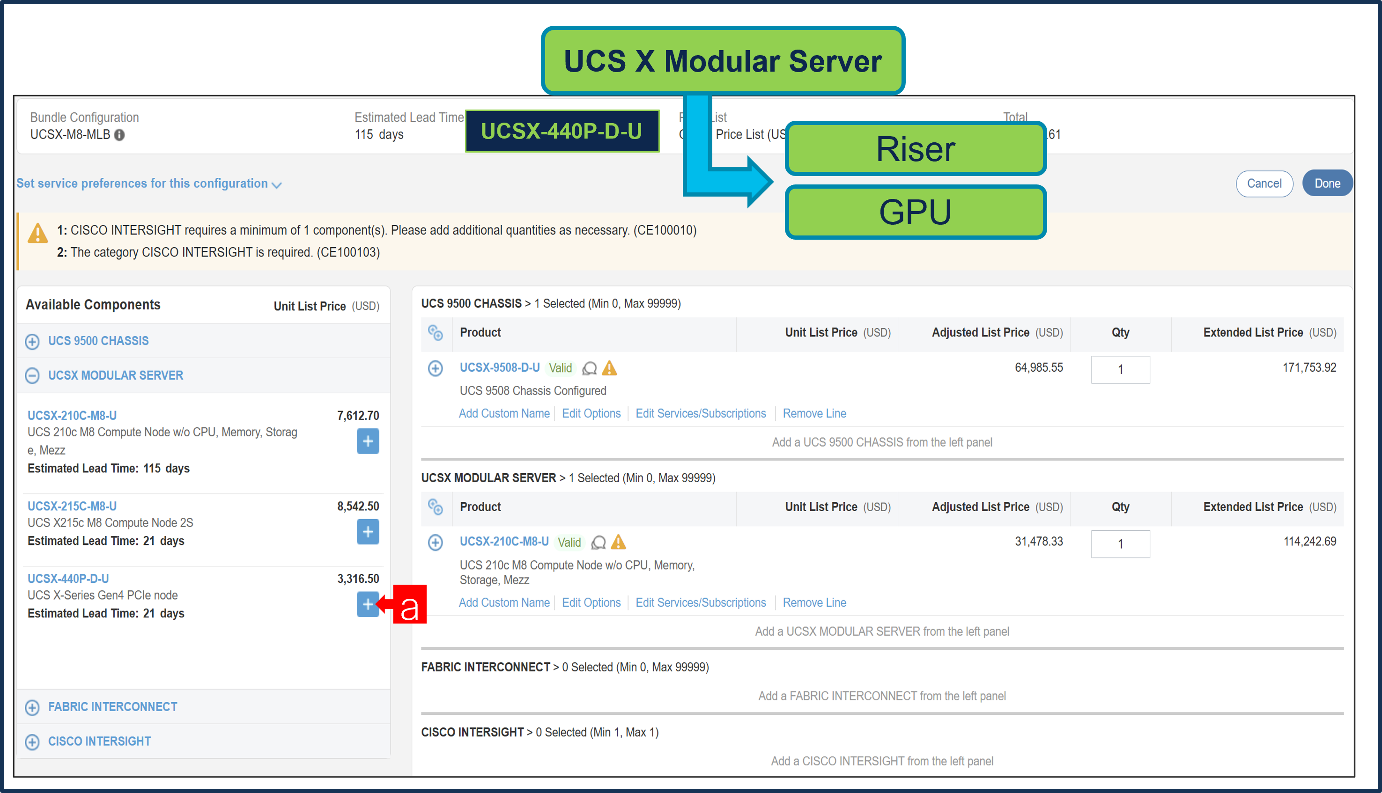Open UCSX-9508-D-U product link

[x=500, y=367]
